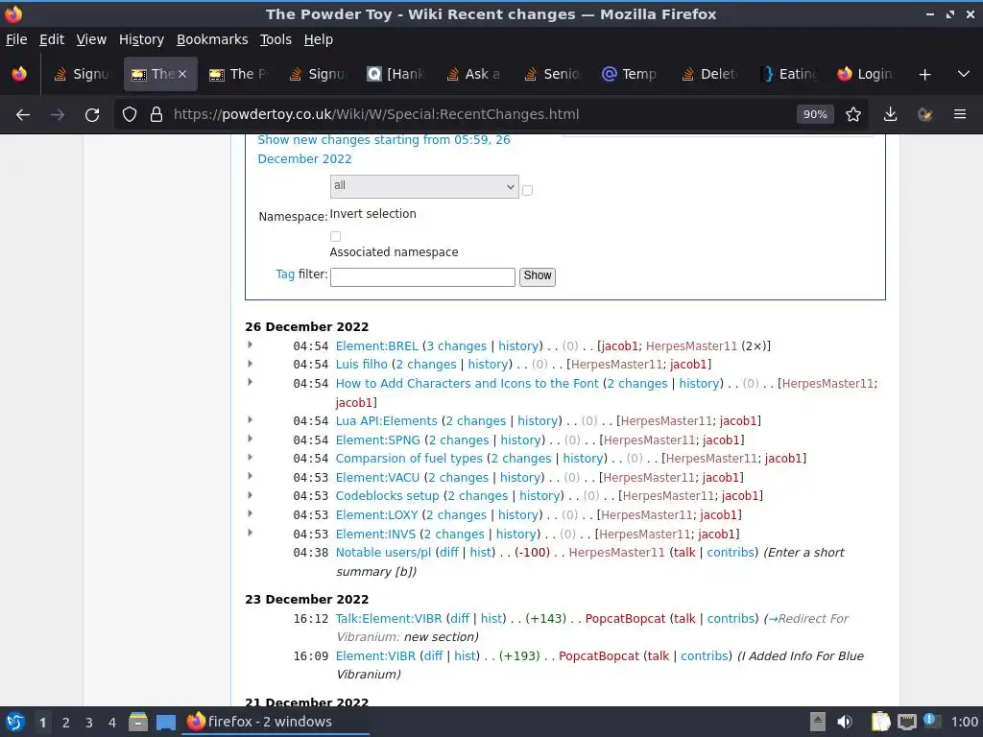Viewport: 983px width, 737px height.
Task: Open the taskbar start menu icon
Action: [x=15, y=722]
